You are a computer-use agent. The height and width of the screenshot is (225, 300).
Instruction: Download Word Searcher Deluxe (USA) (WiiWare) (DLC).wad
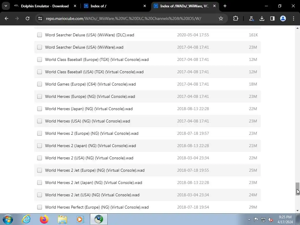(90, 35)
